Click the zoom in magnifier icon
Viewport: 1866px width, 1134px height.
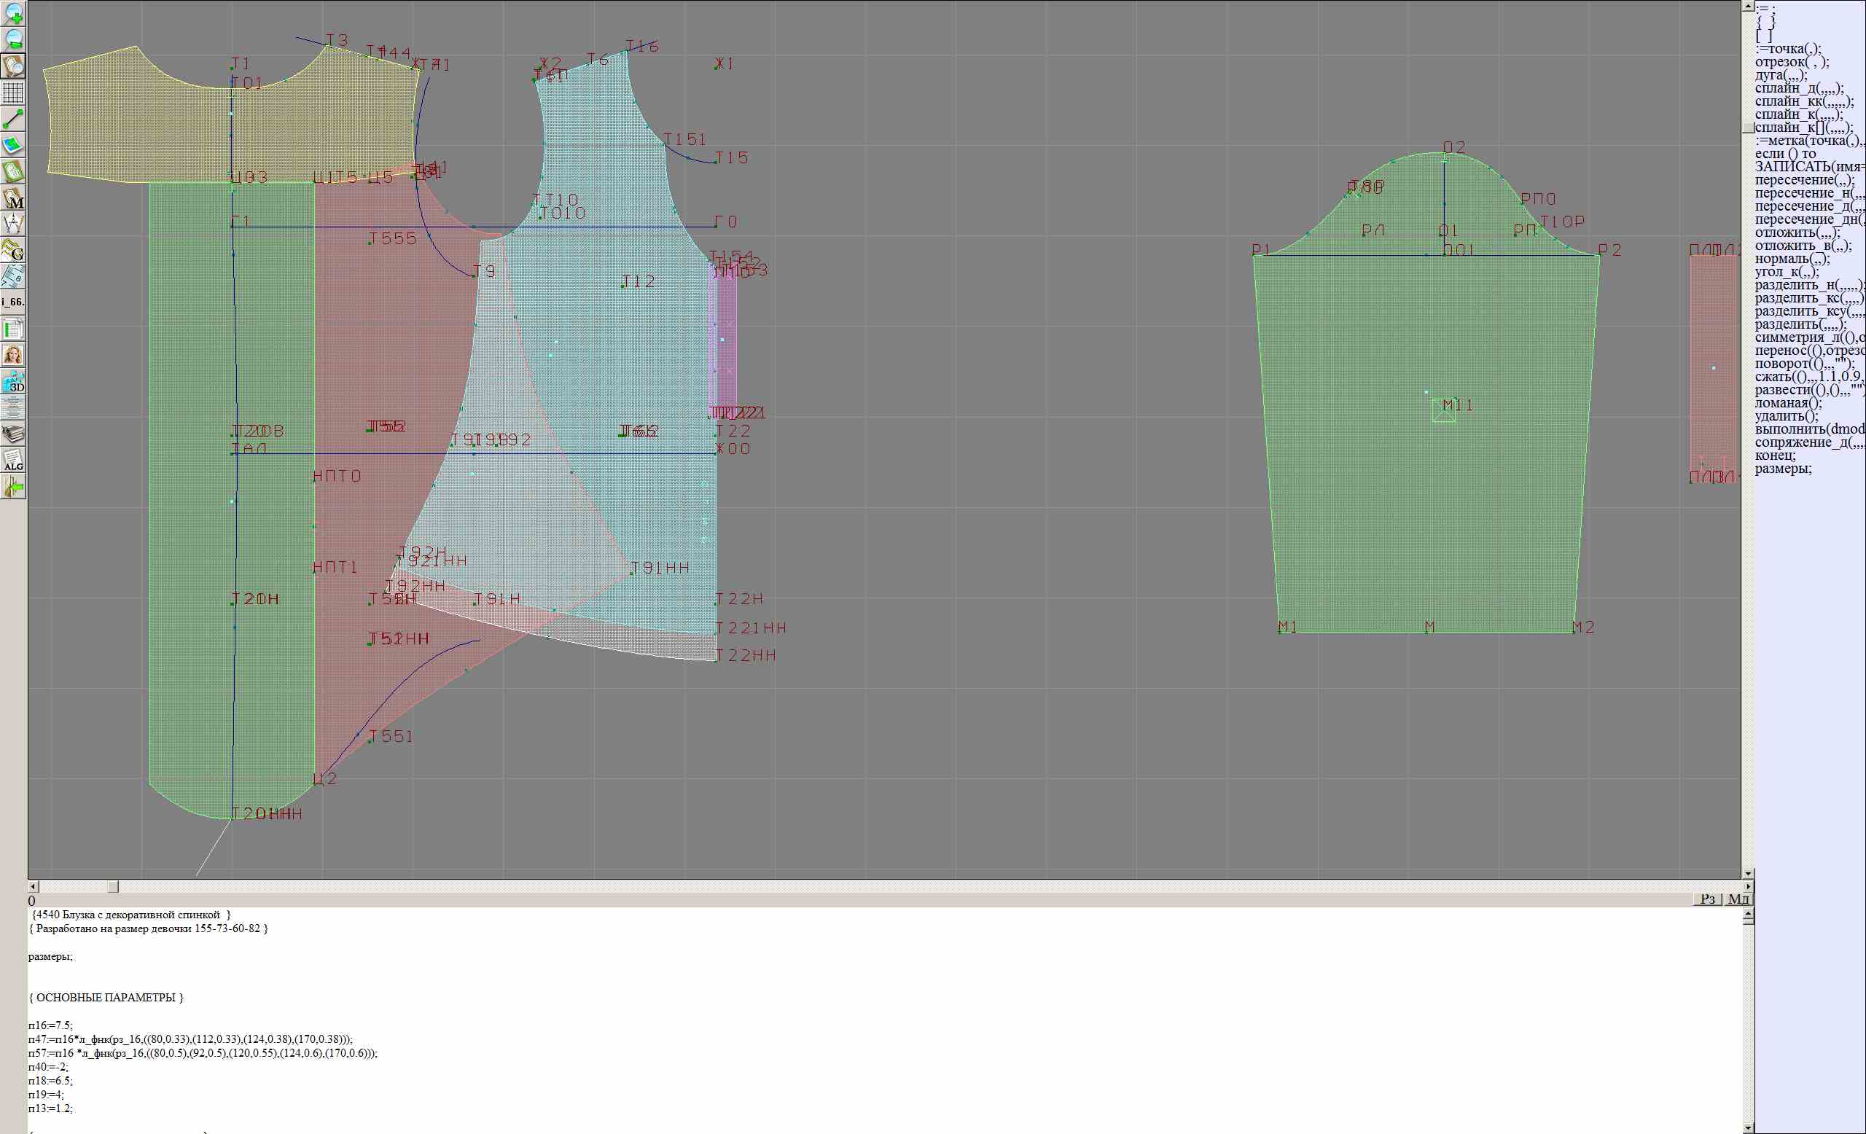coord(14,14)
